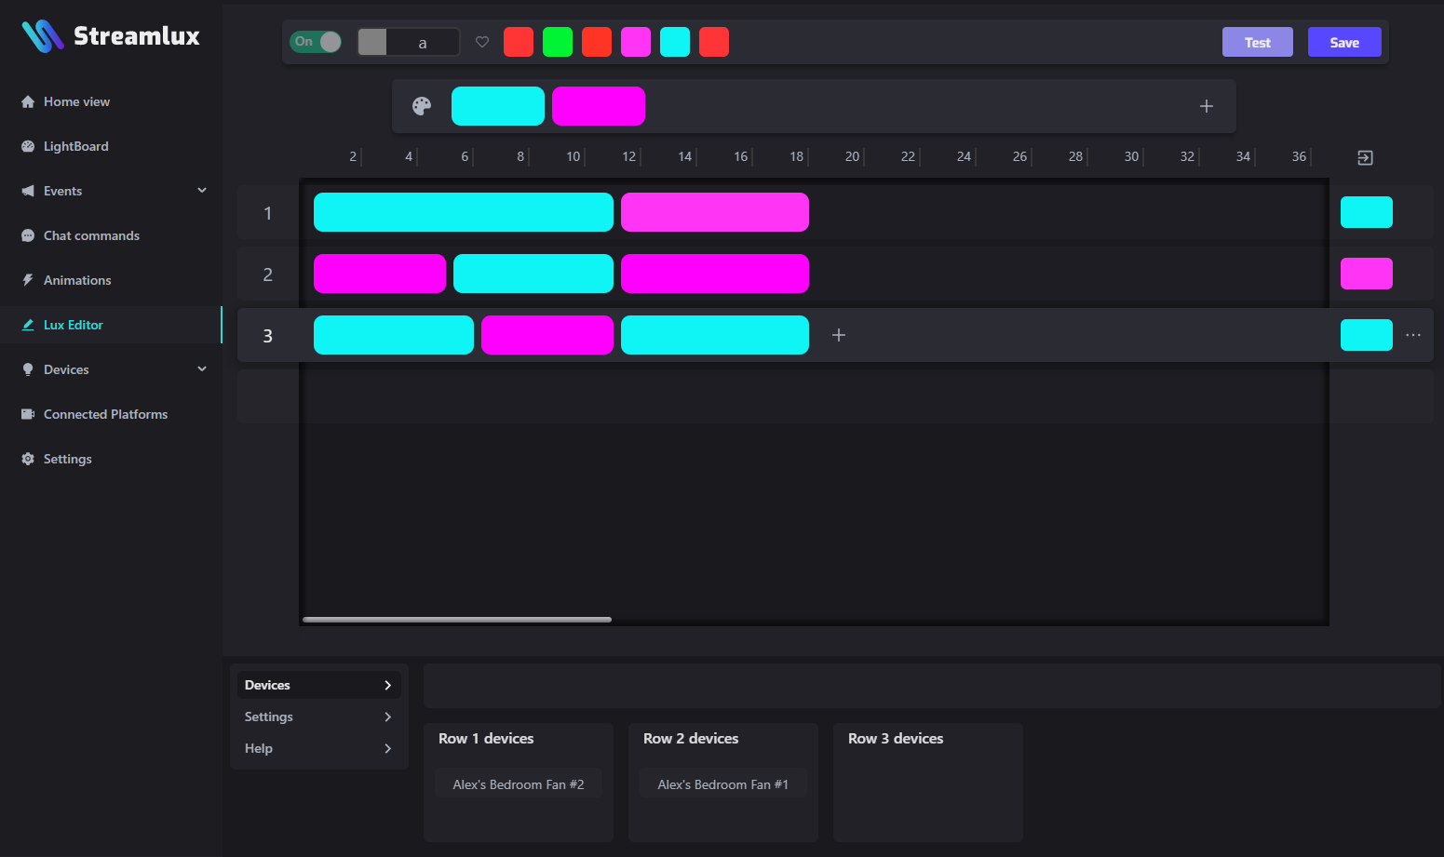1444x857 pixels.
Task: Expand the Devices sidebar section
Action: coord(202,368)
